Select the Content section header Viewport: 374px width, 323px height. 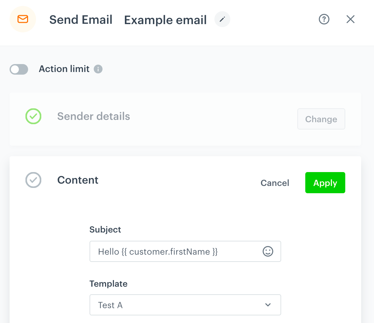tap(78, 180)
